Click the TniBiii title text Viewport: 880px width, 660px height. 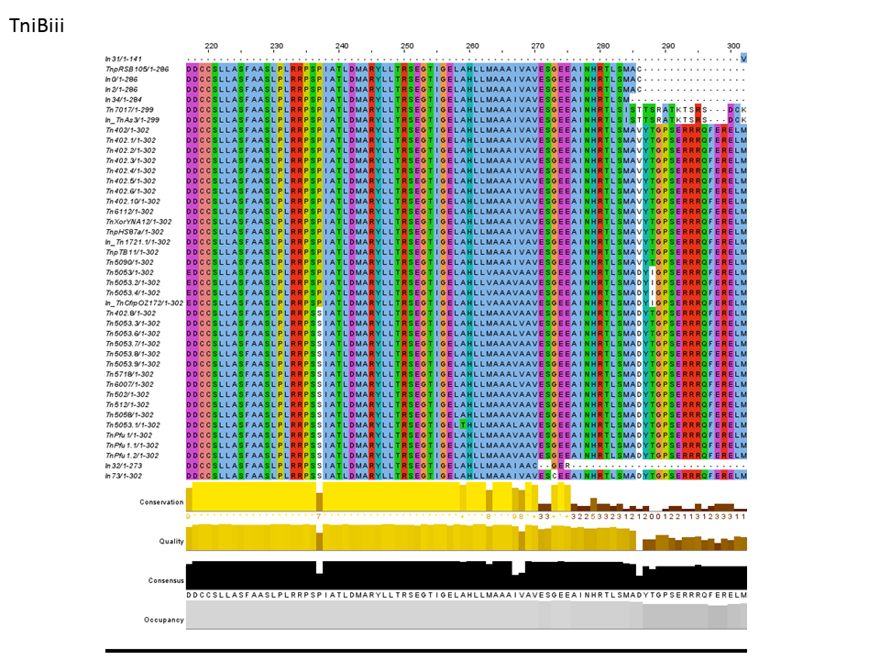pyautogui.click(x=37, y=24)
